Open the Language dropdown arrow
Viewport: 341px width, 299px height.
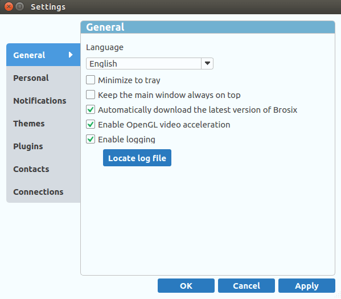pos(207,63)
